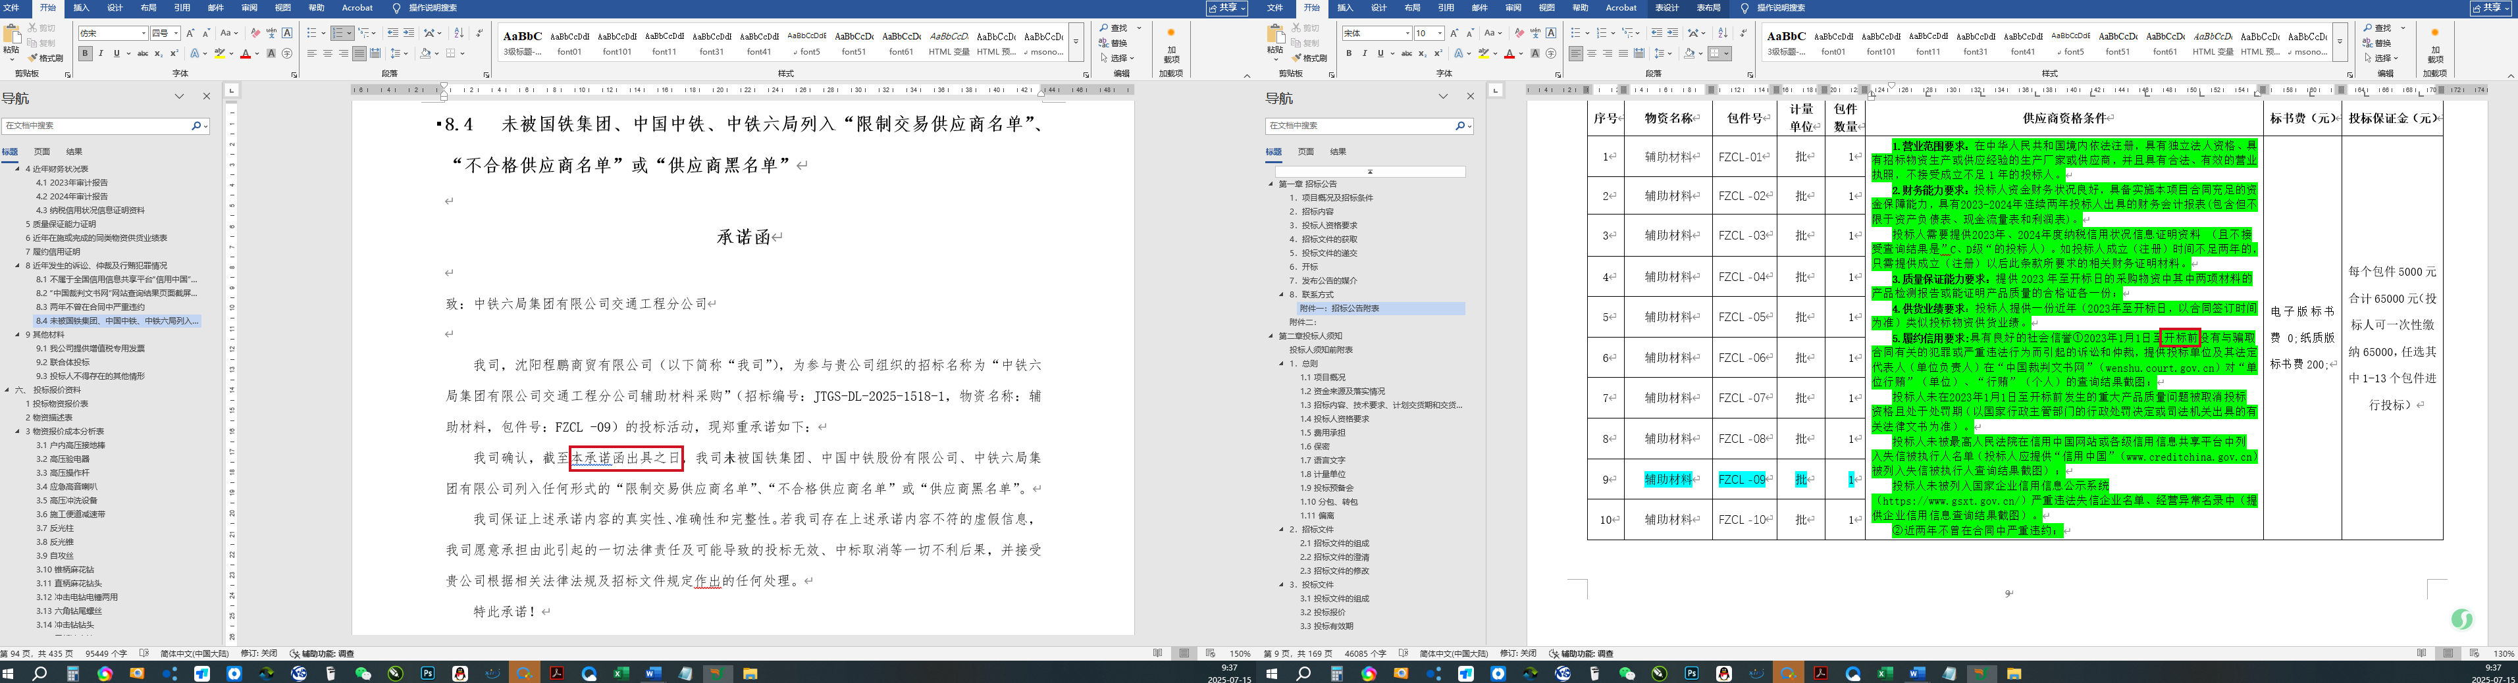
Task: Collapse the '第一章 招标公告' heading in right navigation
Action: pyautogui.click(x=1271, y=184)
